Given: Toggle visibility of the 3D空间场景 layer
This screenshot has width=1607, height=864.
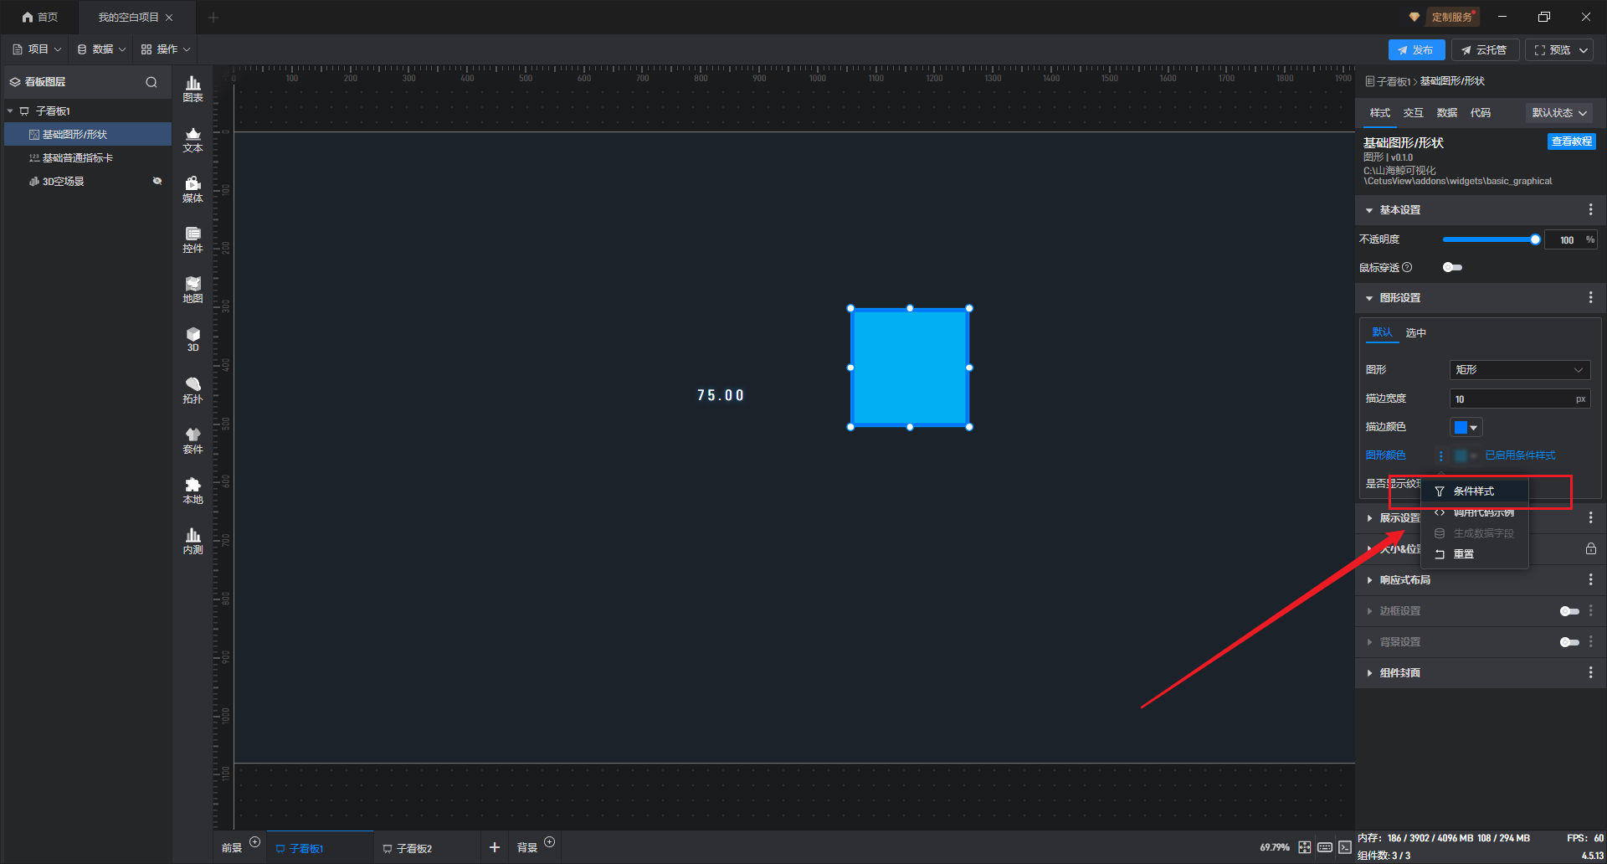Looking at the screenshot, I should pos(157,181).
